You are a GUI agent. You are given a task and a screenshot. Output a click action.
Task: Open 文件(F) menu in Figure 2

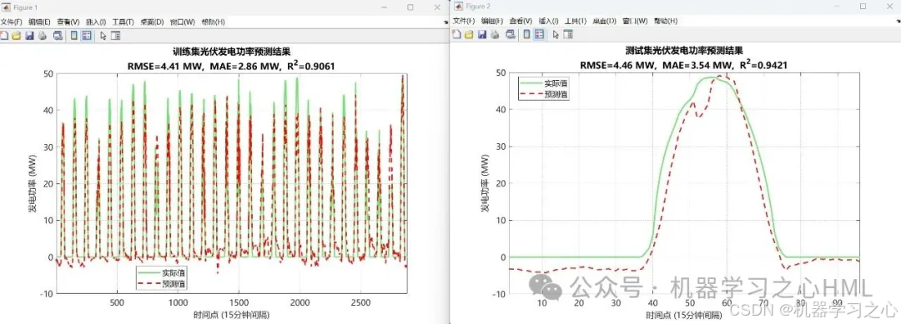pyautogui.click(x=464, y=21)
